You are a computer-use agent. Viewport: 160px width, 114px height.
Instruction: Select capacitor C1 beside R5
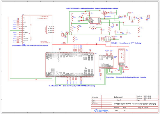tap(113, 25)
